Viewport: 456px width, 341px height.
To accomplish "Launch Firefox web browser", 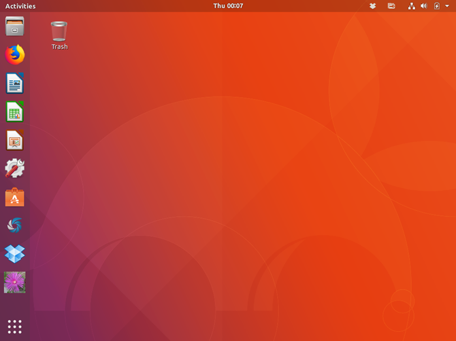I will 14,54.
